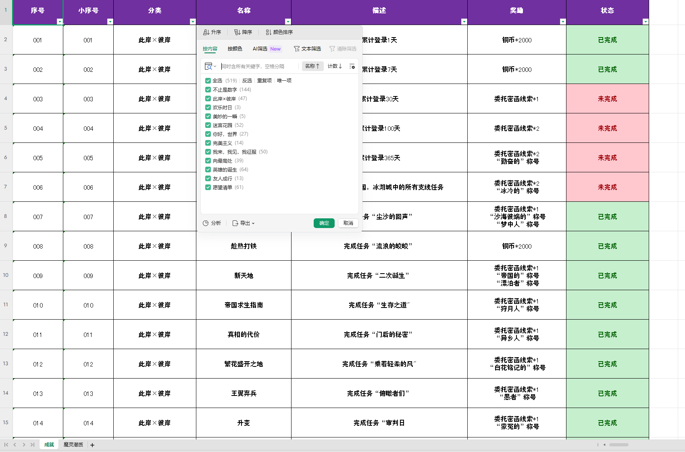
Task: Toggle the 愿望清单 checkbox
Action: click(x=208, y=187)
